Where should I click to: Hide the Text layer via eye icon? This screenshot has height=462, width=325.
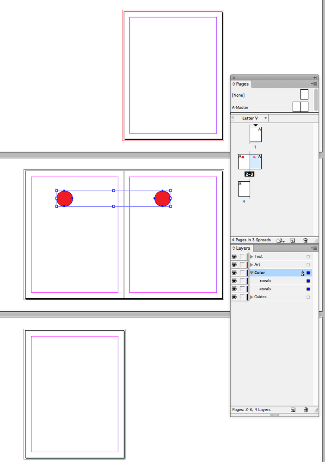(234, 257)
